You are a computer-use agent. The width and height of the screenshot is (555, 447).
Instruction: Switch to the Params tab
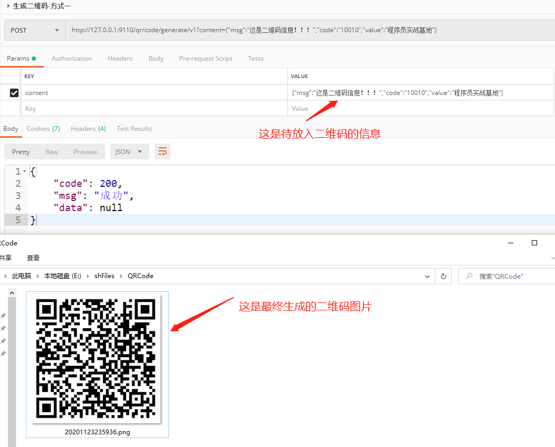pyautogui.click(x=21, y=59)
